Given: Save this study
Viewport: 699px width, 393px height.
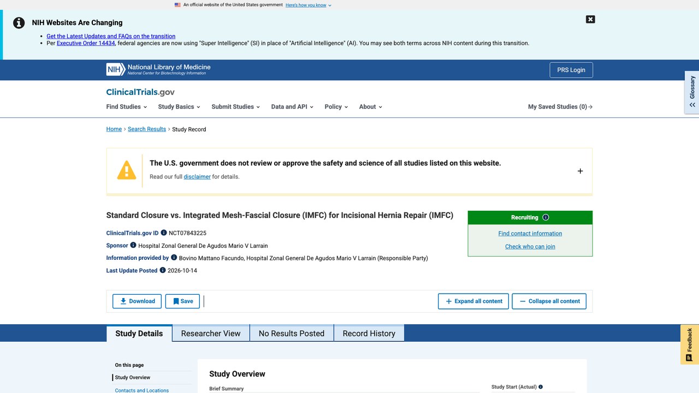Looking at the screenshot, I should pos(182,301).
